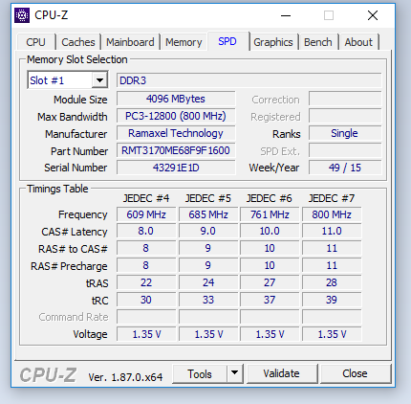Click the 800 MHz frequency cell

332,214
